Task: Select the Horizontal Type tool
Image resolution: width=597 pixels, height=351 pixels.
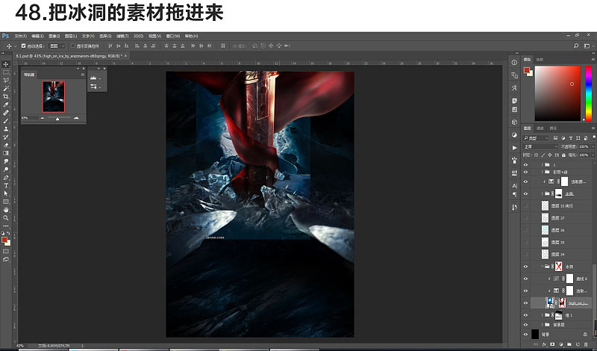Action: click(x=6, y=186)
